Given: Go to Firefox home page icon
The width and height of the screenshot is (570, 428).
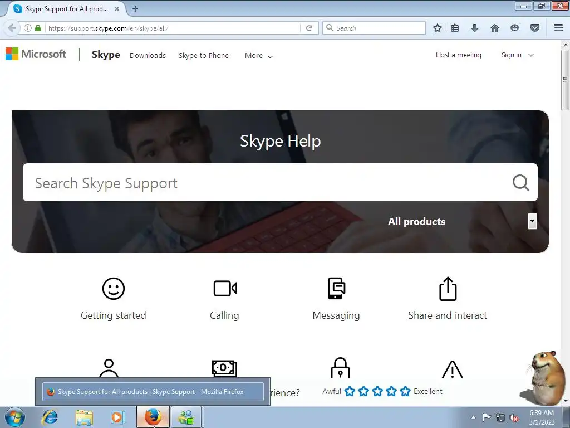Looking at the screenshot, I should [x=495, y=28].
